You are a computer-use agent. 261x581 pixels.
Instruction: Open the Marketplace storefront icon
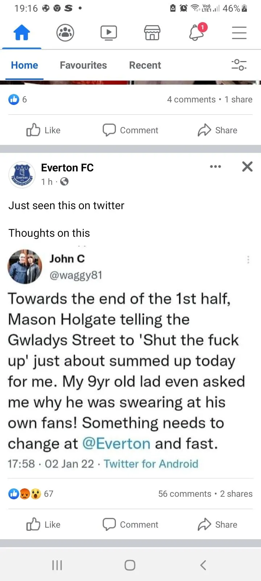[152, 33]
